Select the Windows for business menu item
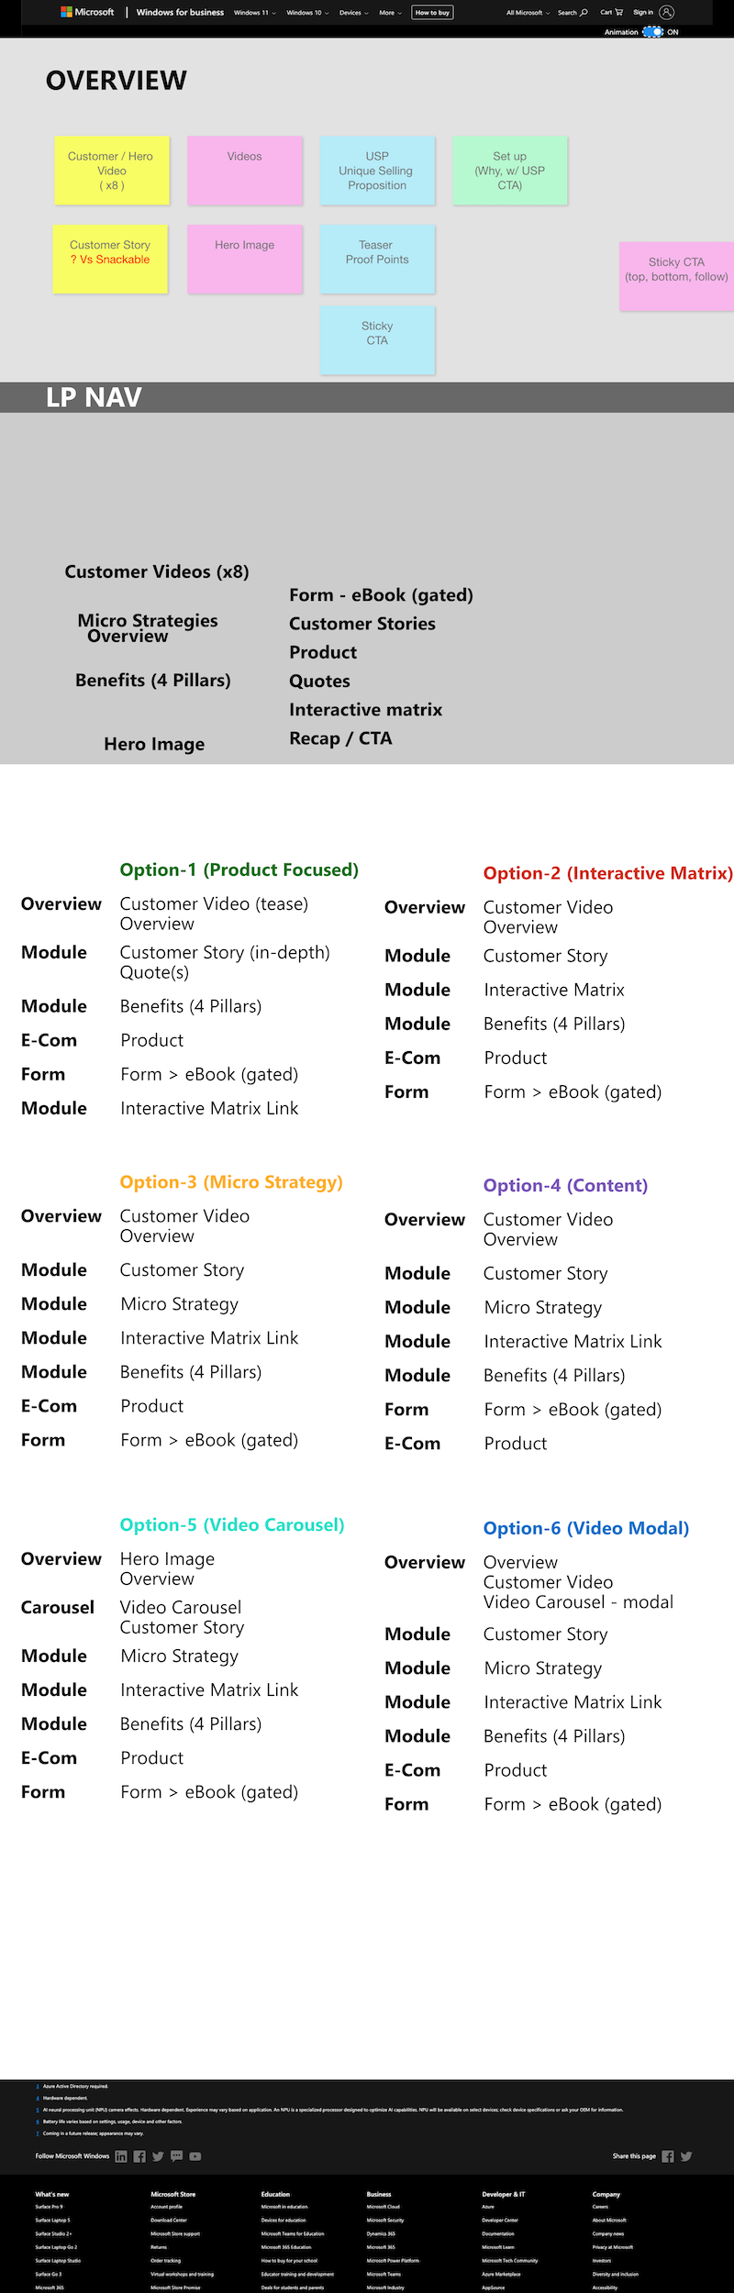734x2293 pixels. pos(178,12)
